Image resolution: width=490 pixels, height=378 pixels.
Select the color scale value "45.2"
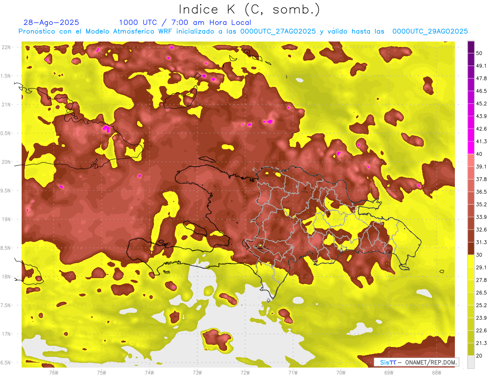481,104
